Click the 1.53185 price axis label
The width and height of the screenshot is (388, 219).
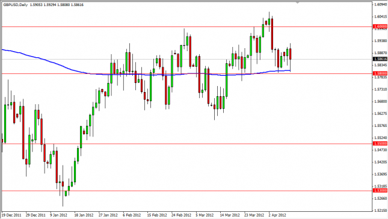tap(381, 187)
